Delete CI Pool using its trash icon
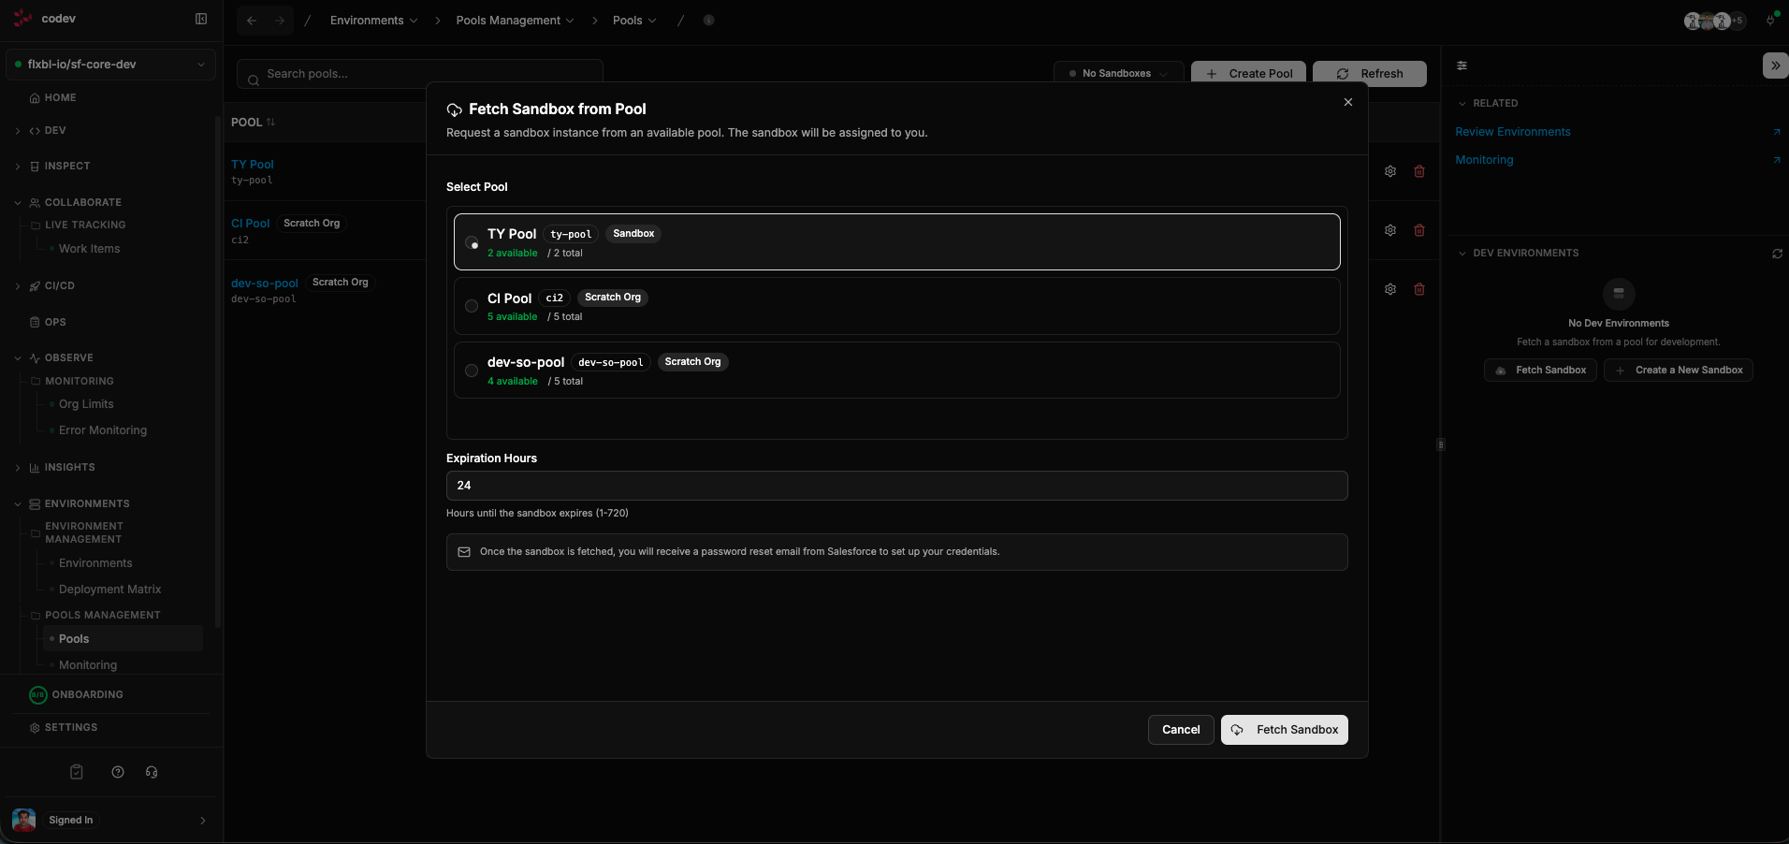This screenshot has height=844, width=1789. (x=1419, y=230)
